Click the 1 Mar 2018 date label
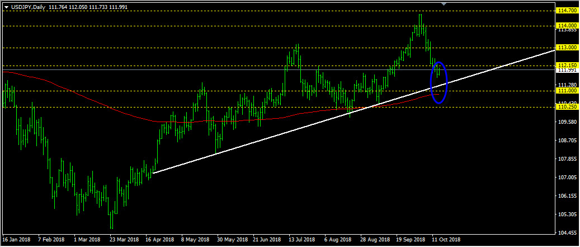This screenshot has width=580, height=247. pos(87,239)
